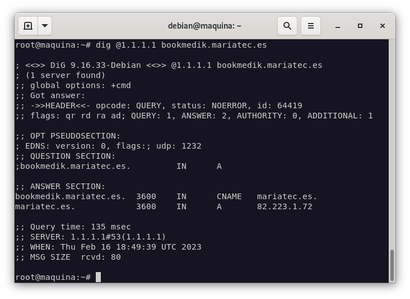The width and height of the screenshot is (410, 299).
Task: Click the 'OPT PSEUDOSECTION' line
Action: pyautogui.click(x=68, y=136)
